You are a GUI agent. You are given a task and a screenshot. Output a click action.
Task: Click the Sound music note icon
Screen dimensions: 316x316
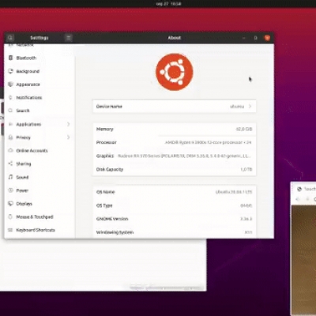[10, 177]
